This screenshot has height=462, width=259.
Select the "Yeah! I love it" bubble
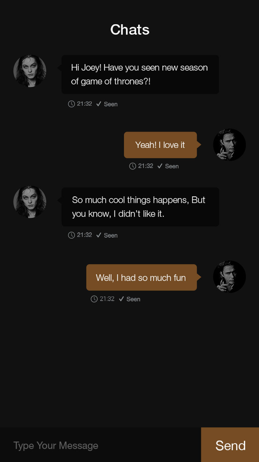tap(160, 145)
